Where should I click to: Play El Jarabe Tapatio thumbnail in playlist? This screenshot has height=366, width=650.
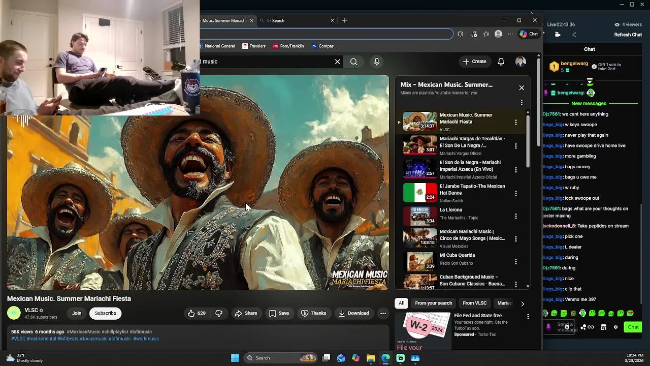[x=420, y=193]
